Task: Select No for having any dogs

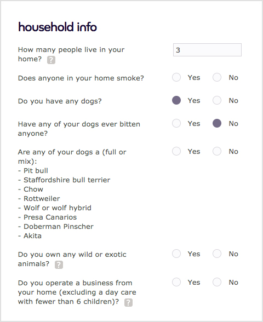Action: tap(217, 100)
